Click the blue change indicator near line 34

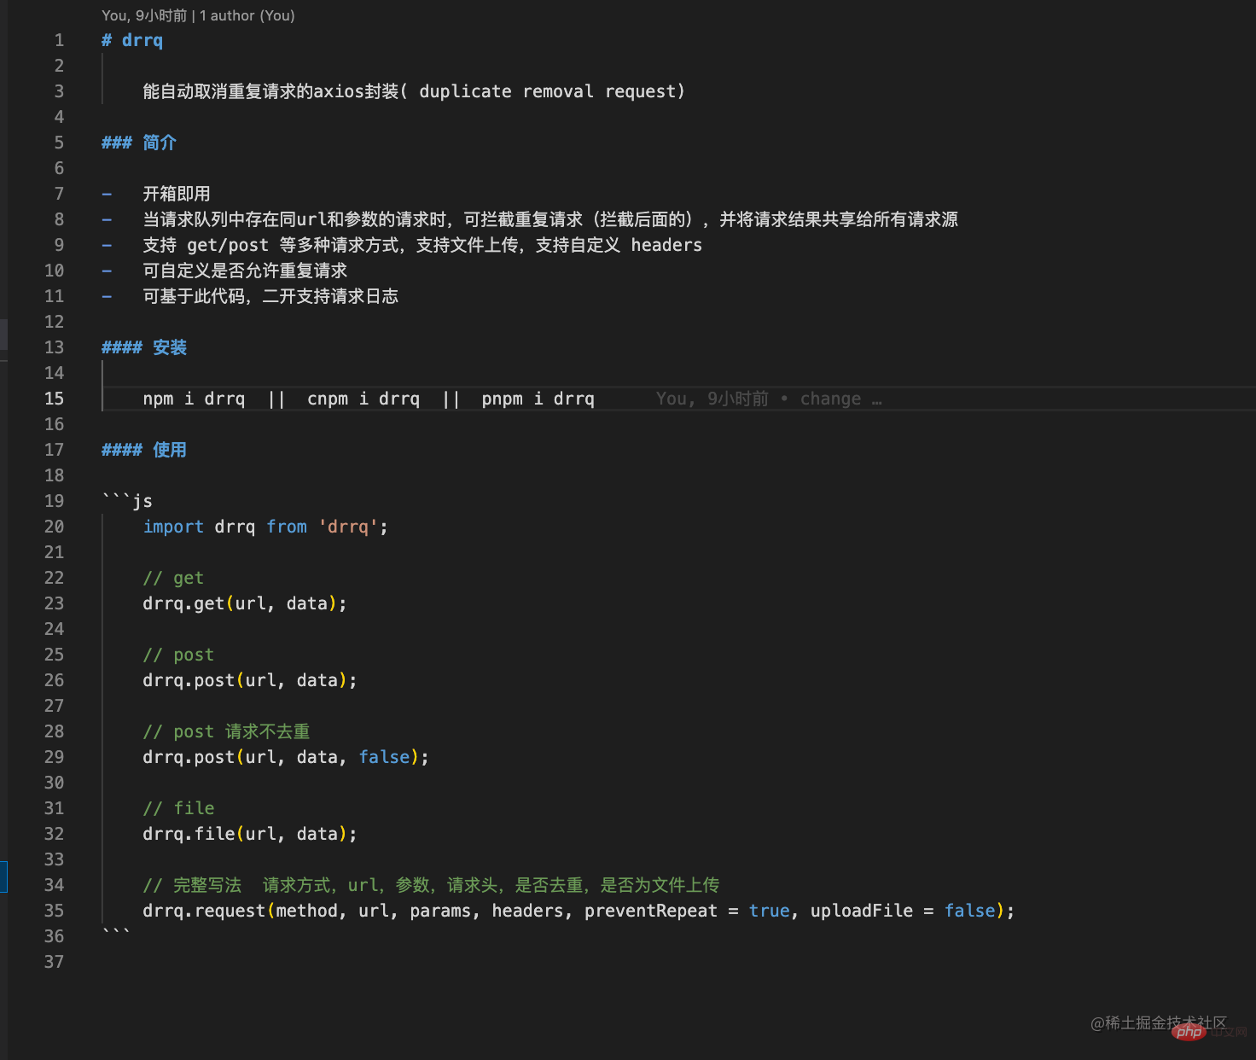coord(4,877)
